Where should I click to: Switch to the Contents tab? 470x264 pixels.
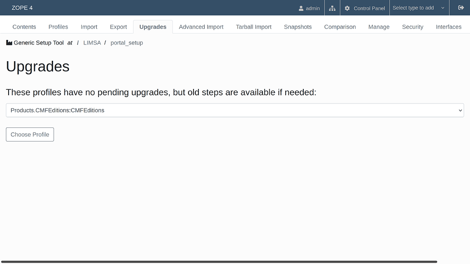point(24,27)
